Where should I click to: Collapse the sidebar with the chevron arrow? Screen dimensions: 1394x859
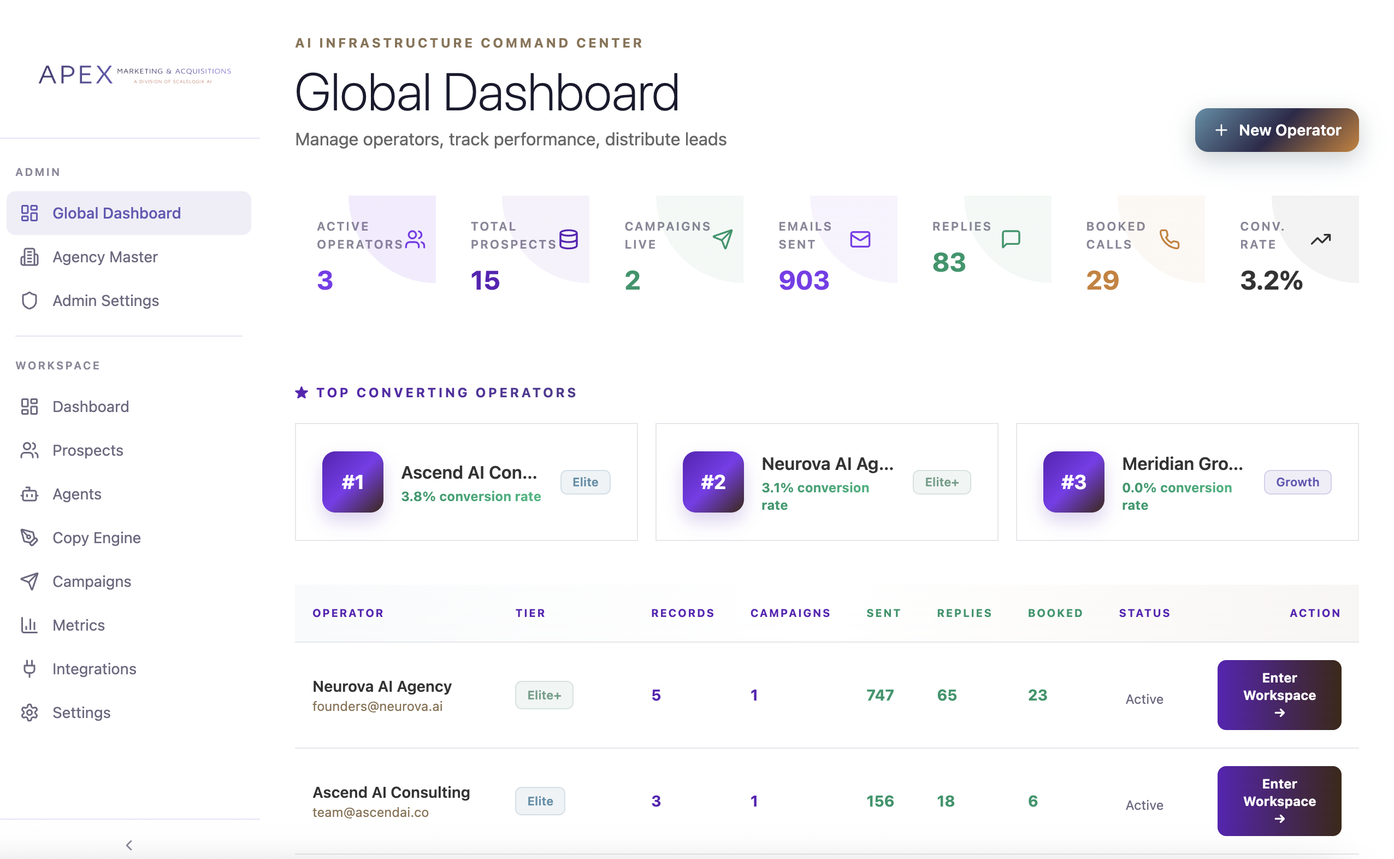[128, 844]
